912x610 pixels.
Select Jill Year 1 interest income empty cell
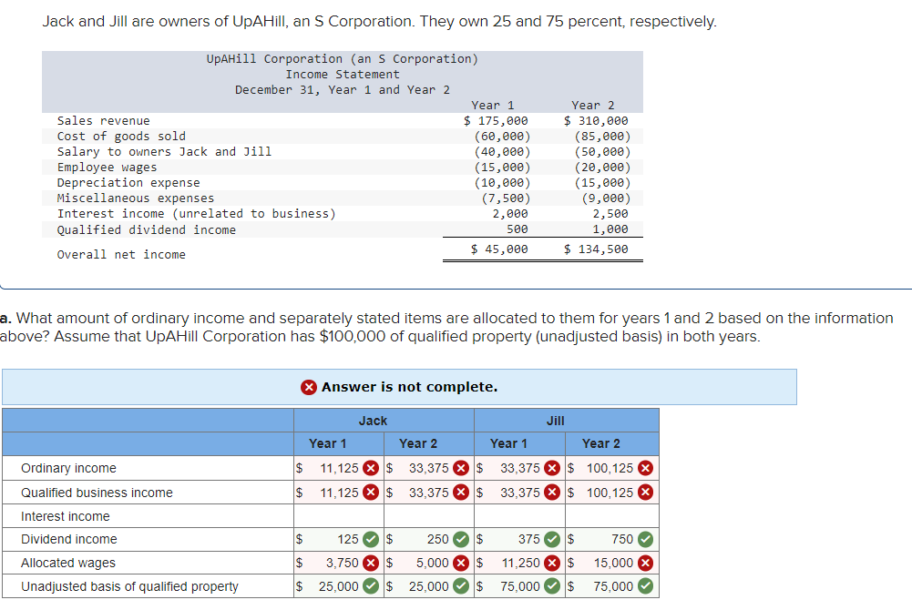[519, 516]
